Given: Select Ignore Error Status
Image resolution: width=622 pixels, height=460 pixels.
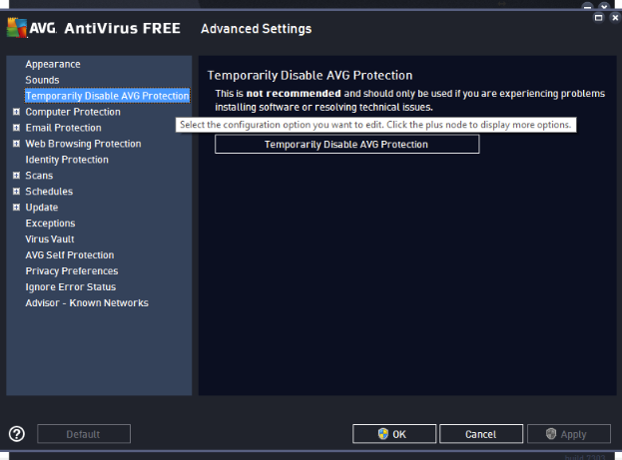Looking at the screenshot, I should pyautogui.click(x=71, y=287).
